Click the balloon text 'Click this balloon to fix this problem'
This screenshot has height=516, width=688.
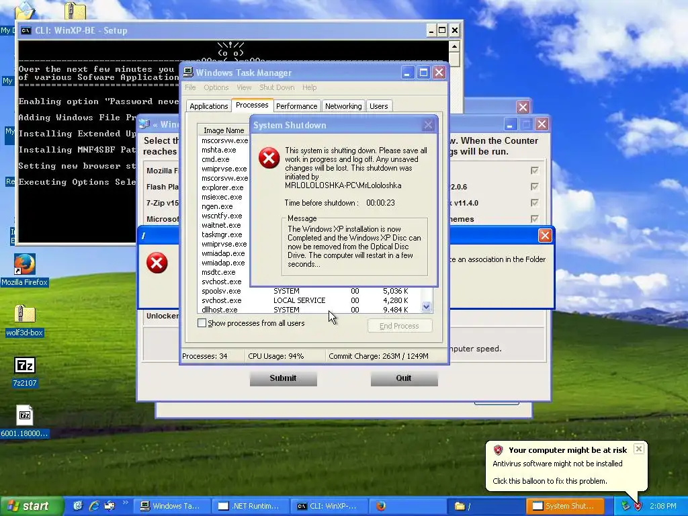(x=550, y=481)
